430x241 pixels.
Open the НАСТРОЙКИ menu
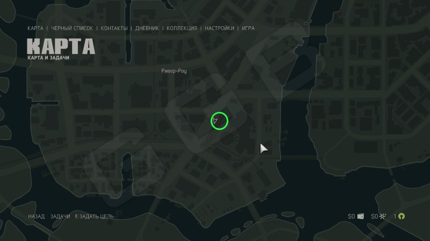click(x=219, y=28)
